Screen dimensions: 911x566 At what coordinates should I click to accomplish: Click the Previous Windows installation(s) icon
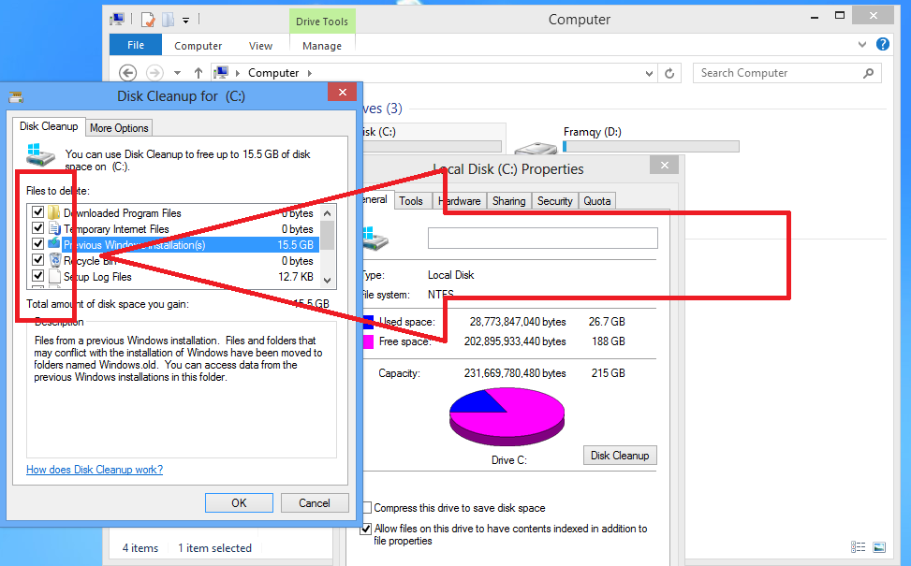point(54,244)
